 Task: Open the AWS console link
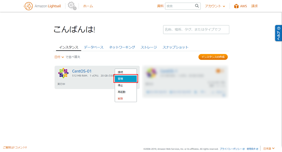243,6
